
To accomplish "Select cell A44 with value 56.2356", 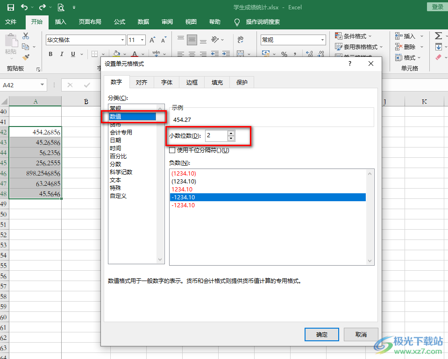I will [36, 153].
